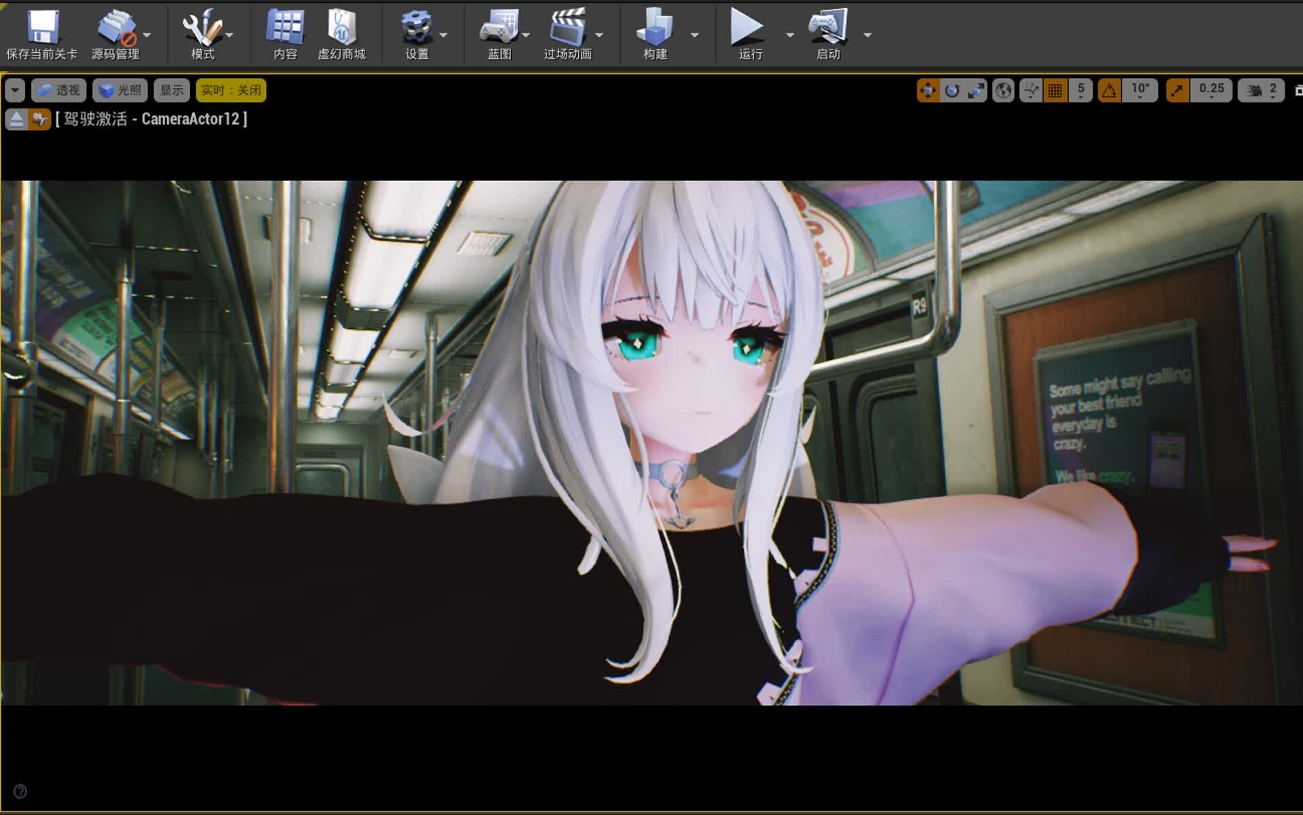The image size is (1303, 815).
Task: Click the Build icon
Action: (x=654, y=34)
